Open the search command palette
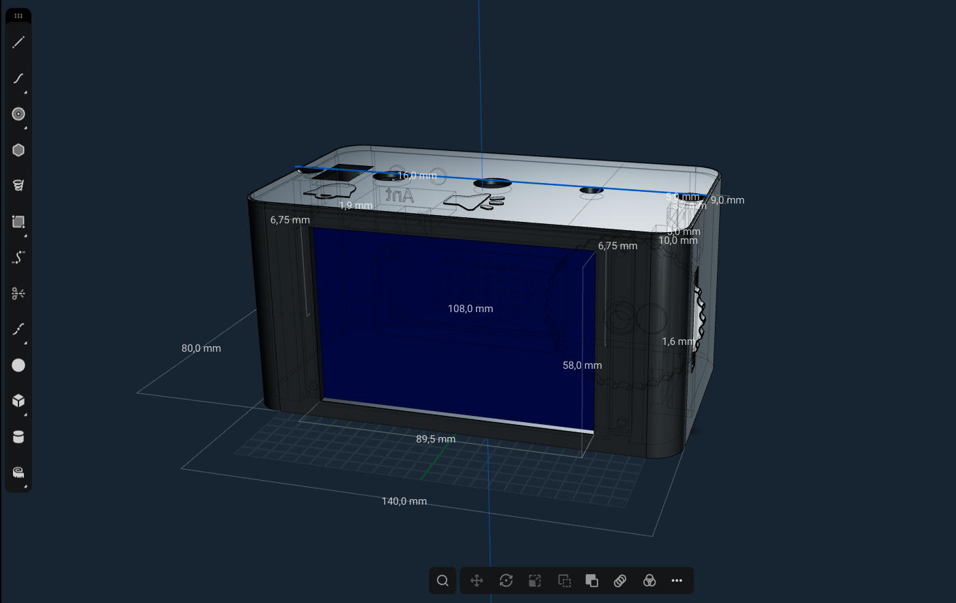The width and height of the screenshot is (956, 603). coord(442,580)
